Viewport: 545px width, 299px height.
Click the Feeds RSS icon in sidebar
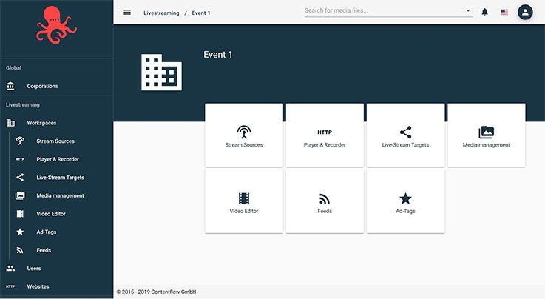(x=20, y=250)
